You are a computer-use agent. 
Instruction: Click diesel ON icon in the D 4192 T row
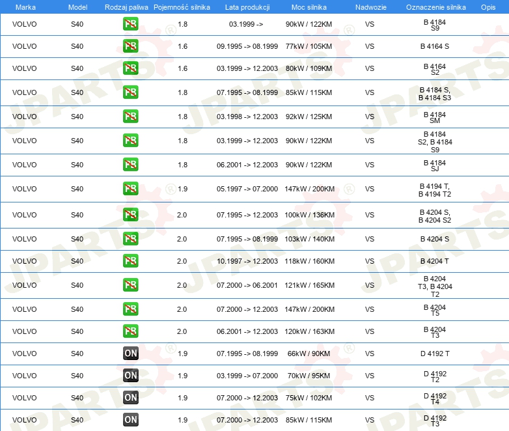coord(131,354)
